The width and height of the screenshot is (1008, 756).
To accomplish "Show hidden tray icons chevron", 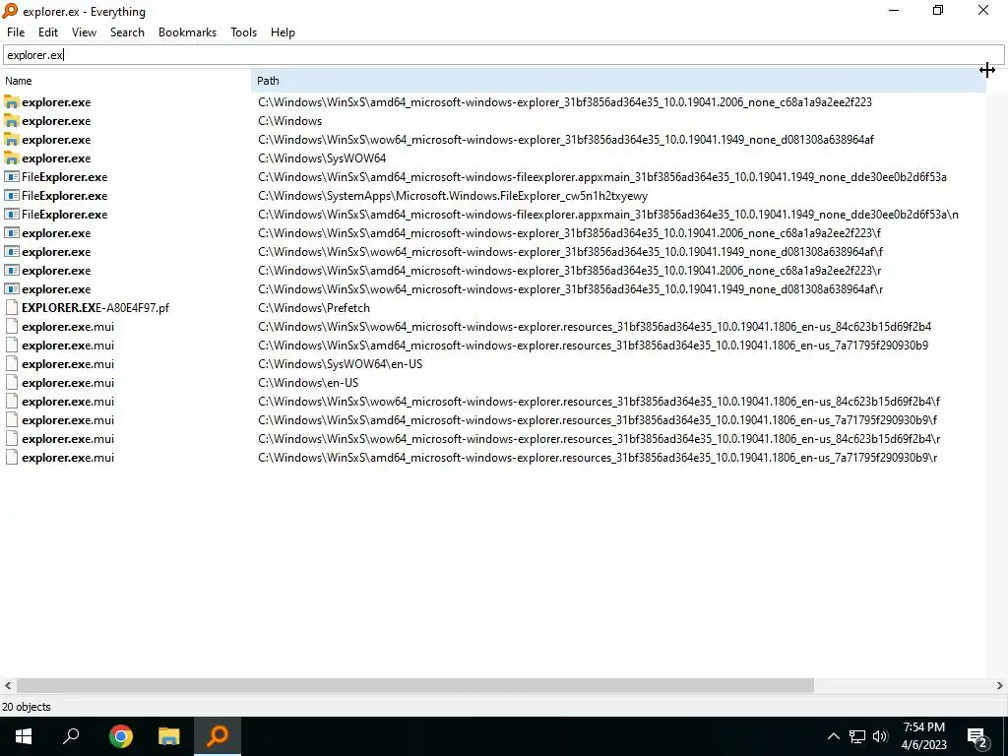I will tap(833, 736).
